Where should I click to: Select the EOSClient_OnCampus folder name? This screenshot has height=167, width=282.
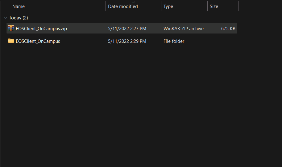coord(38,41)
